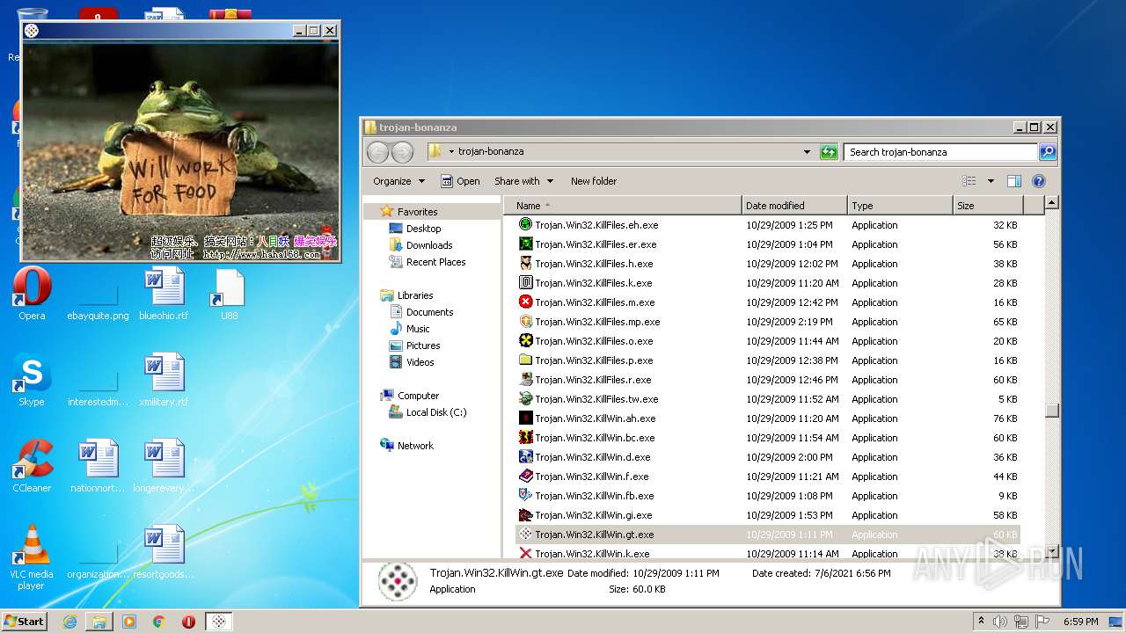Sort files by the Size column
Screen dimensions: 1126x633
coord(988,206)
